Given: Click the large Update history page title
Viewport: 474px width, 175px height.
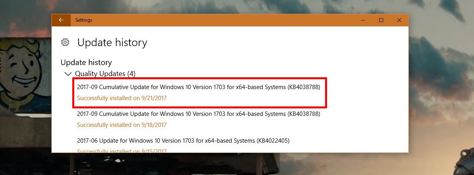Looking at the screenshot, I should point(112,43).
